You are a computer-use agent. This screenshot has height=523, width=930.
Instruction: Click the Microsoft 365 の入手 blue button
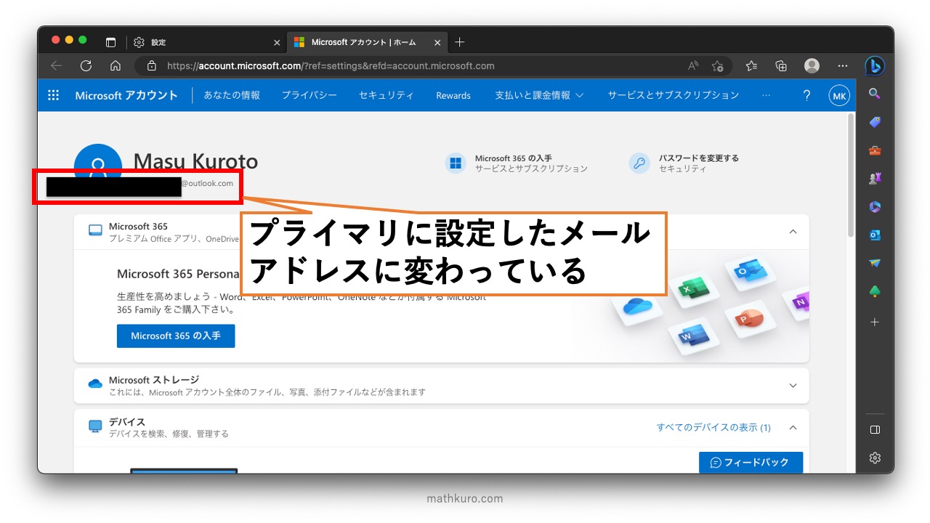pyautogui.click(x=176, y=336)
